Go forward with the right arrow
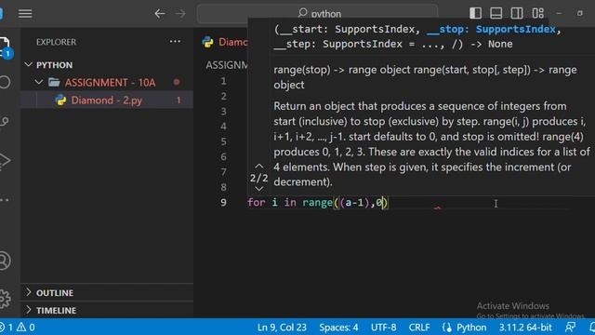Screen dimensions: 595x335 [x=180, y=14]
